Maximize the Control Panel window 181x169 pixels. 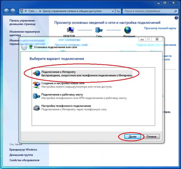pos(165,3)
